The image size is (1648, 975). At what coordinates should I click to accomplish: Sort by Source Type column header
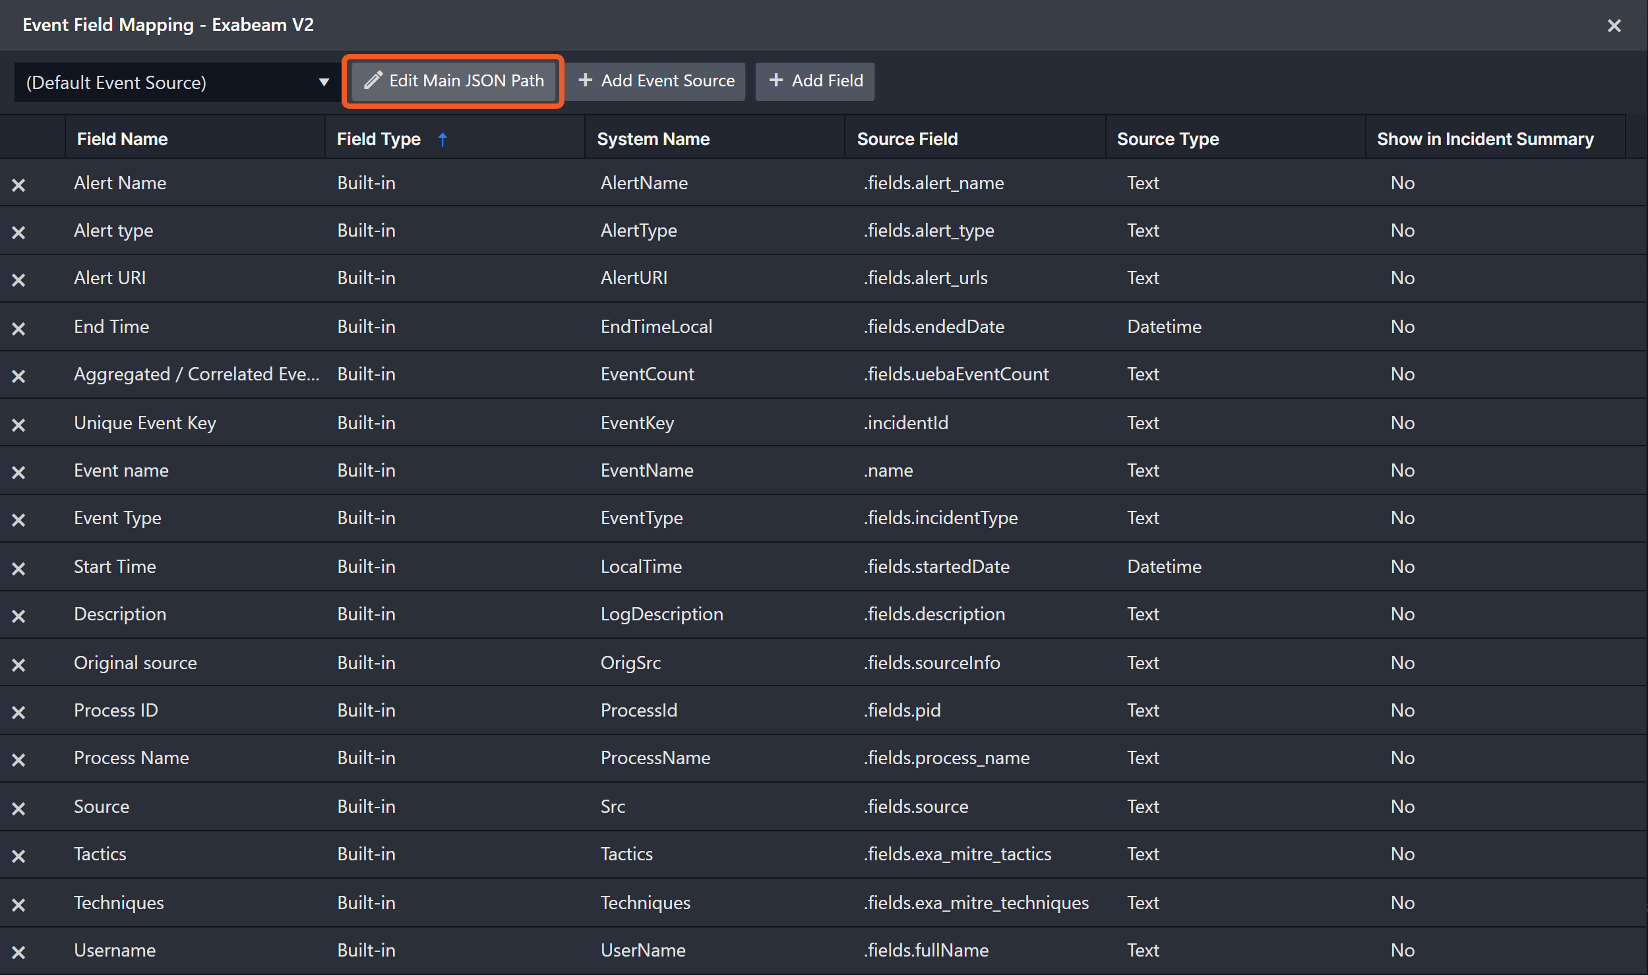1167,139
